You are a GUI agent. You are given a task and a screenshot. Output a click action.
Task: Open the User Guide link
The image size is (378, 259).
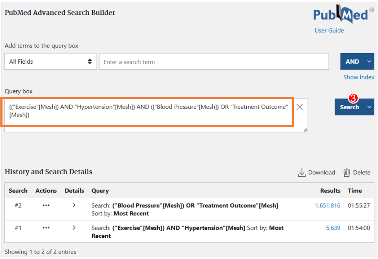click(329, 31)
